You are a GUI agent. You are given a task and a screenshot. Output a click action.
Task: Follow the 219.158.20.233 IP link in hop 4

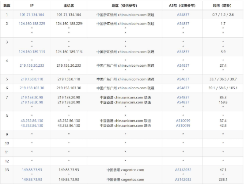coord(32,65)
